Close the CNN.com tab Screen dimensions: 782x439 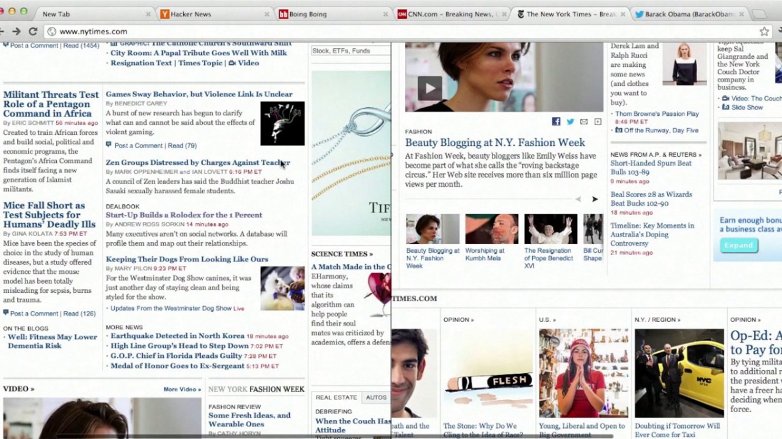pyautogui.click(x=504, y=14)
